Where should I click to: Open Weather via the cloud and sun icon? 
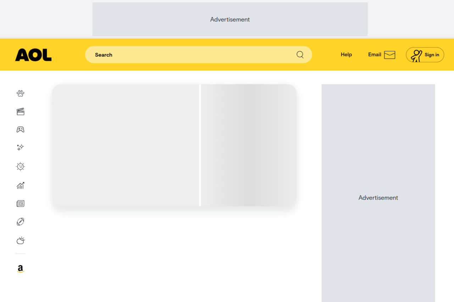tap(21, 241)
